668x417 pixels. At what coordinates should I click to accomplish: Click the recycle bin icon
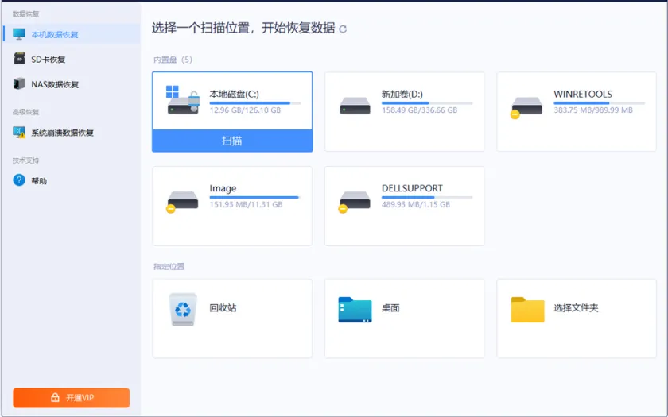point(183,309)
